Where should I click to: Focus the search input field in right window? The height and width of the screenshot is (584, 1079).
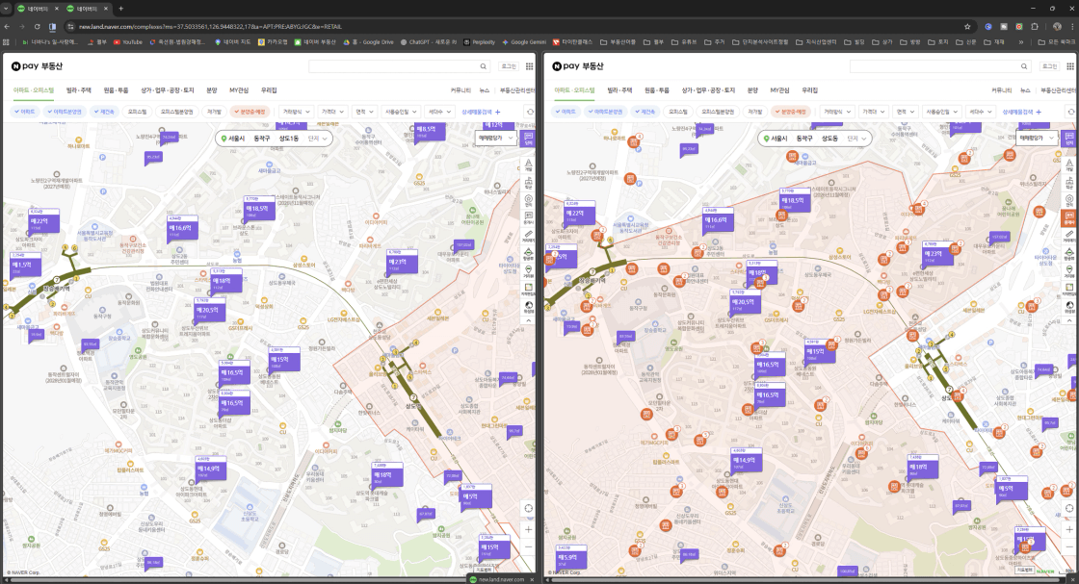click(934, 66)
